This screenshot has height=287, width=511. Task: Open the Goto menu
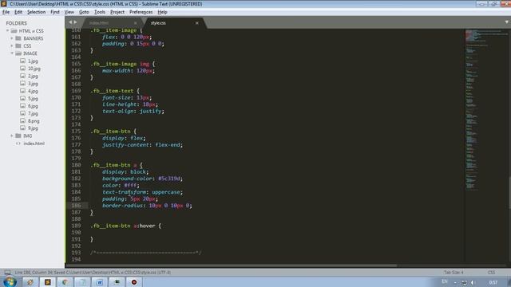coord(84,12)
